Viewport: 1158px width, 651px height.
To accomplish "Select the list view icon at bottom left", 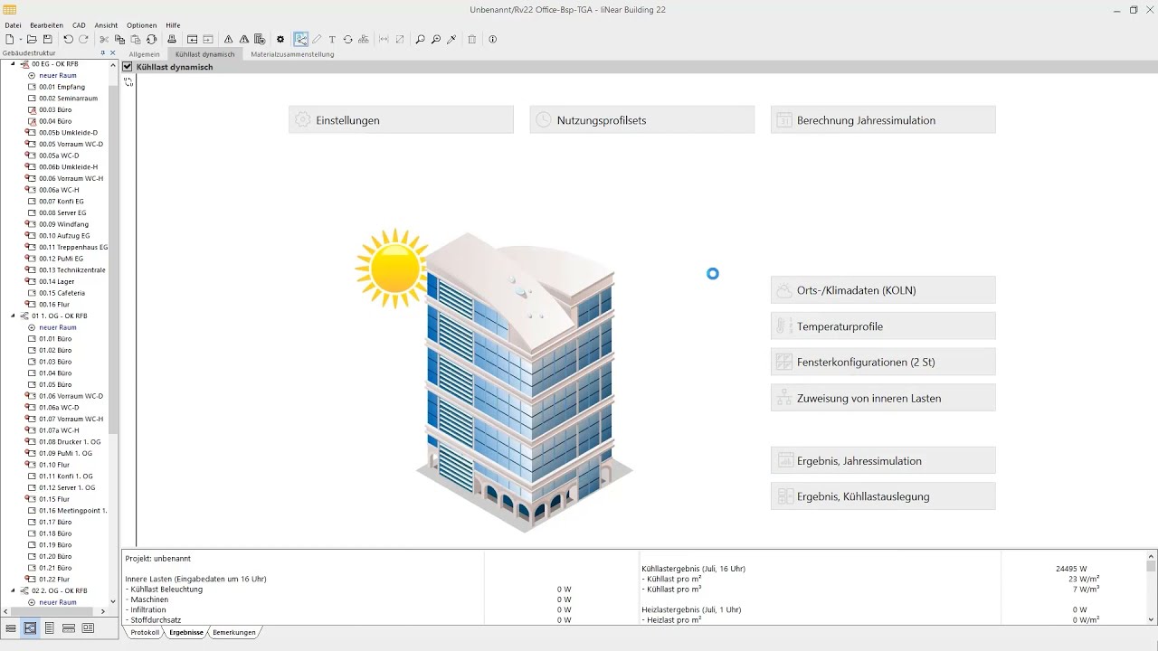I will coord(11,628).
